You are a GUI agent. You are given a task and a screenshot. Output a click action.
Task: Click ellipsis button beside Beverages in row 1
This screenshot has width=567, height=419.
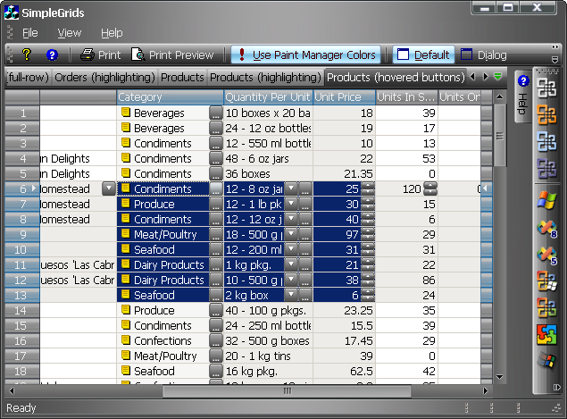[x=215, y=113]
